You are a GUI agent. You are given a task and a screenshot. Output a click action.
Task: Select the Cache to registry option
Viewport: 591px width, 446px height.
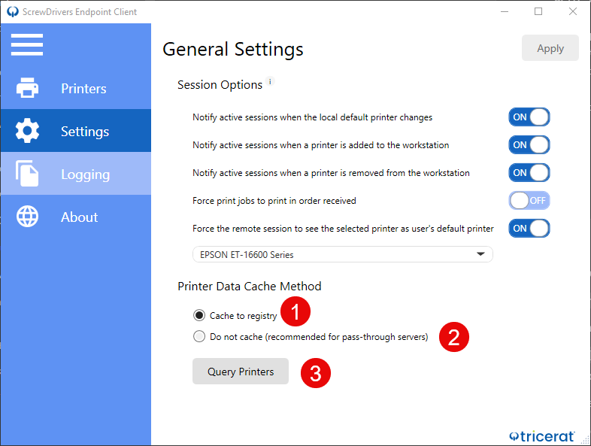point(199,316)
